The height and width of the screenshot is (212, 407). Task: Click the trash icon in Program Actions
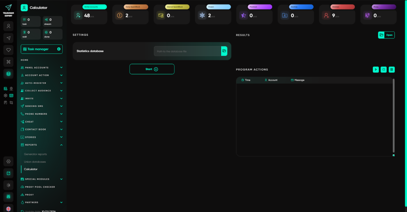pos(391,69)
